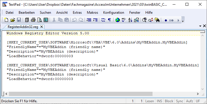This screenshot has width=207, height=104.
Task: Start macro recording with dot icon
Action: [166, 20]
